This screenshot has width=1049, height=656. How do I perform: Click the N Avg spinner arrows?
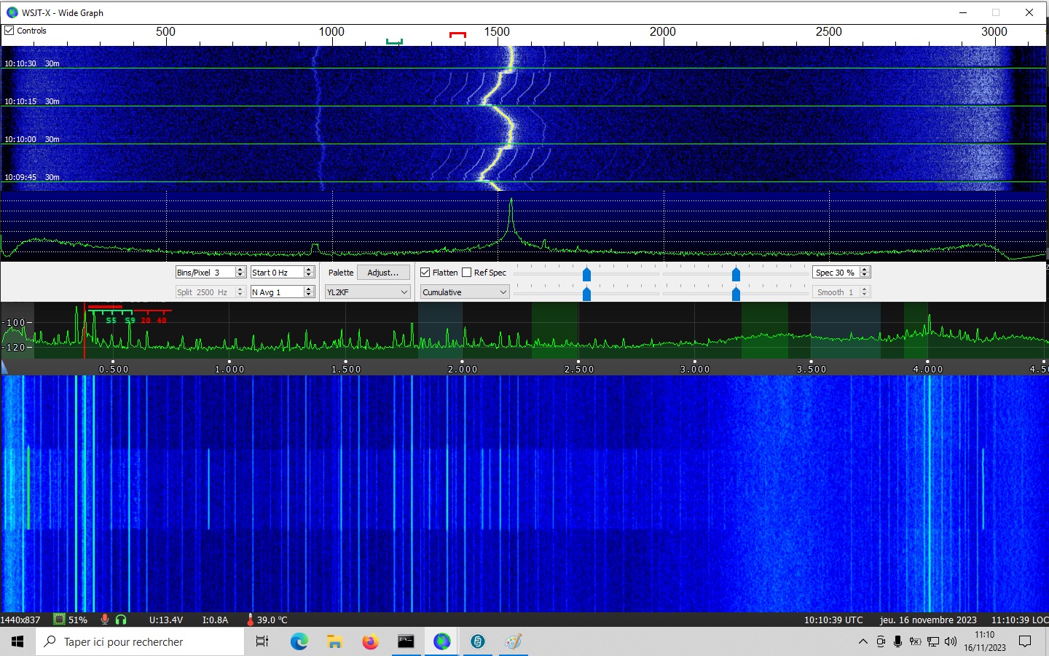pyautogui.click(x=309, y=292)
